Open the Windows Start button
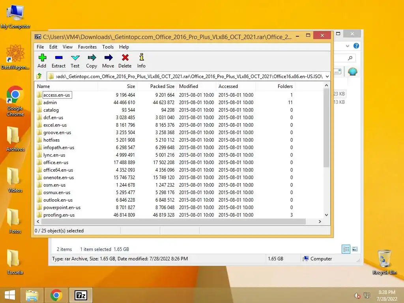 pos(10,295)
